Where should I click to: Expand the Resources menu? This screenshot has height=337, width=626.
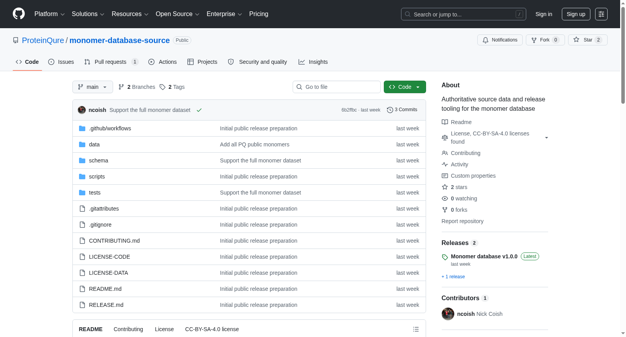[130, 14]
